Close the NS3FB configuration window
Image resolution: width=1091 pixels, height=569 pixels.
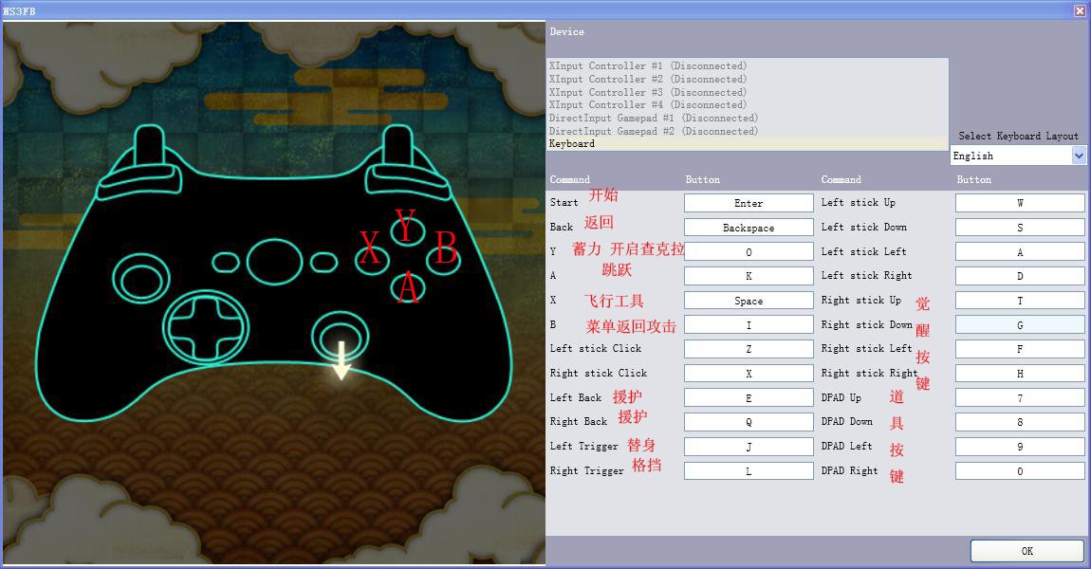point(1080,10)
